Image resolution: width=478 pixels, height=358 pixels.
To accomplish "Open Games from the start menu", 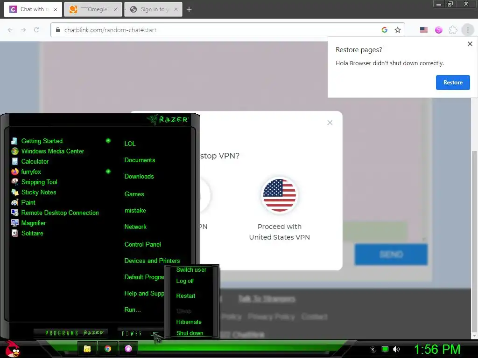I will (x=134, y=194).
